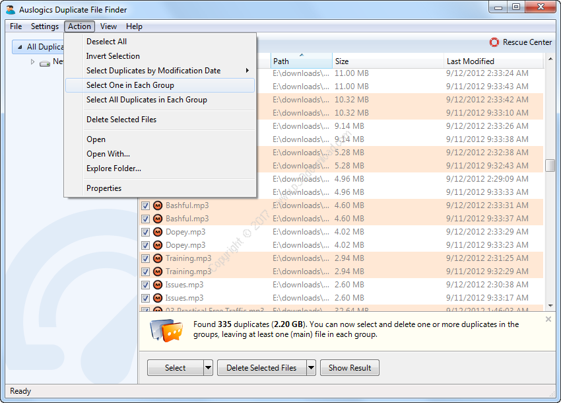
Task: Click the Delete Selected Files button
Action: 261,368
